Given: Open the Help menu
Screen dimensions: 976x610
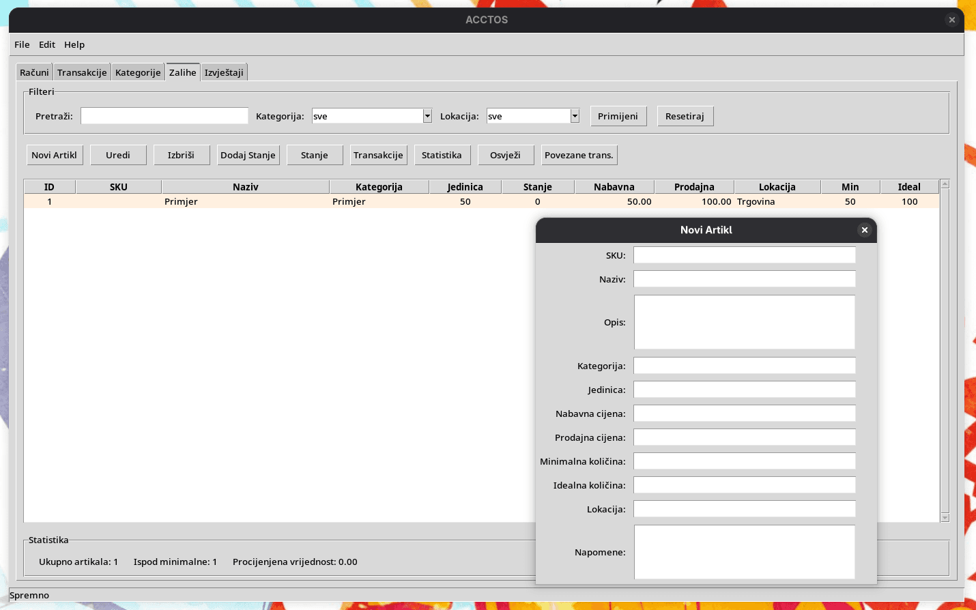Looking at the screenshot, I should coord(74,44).
